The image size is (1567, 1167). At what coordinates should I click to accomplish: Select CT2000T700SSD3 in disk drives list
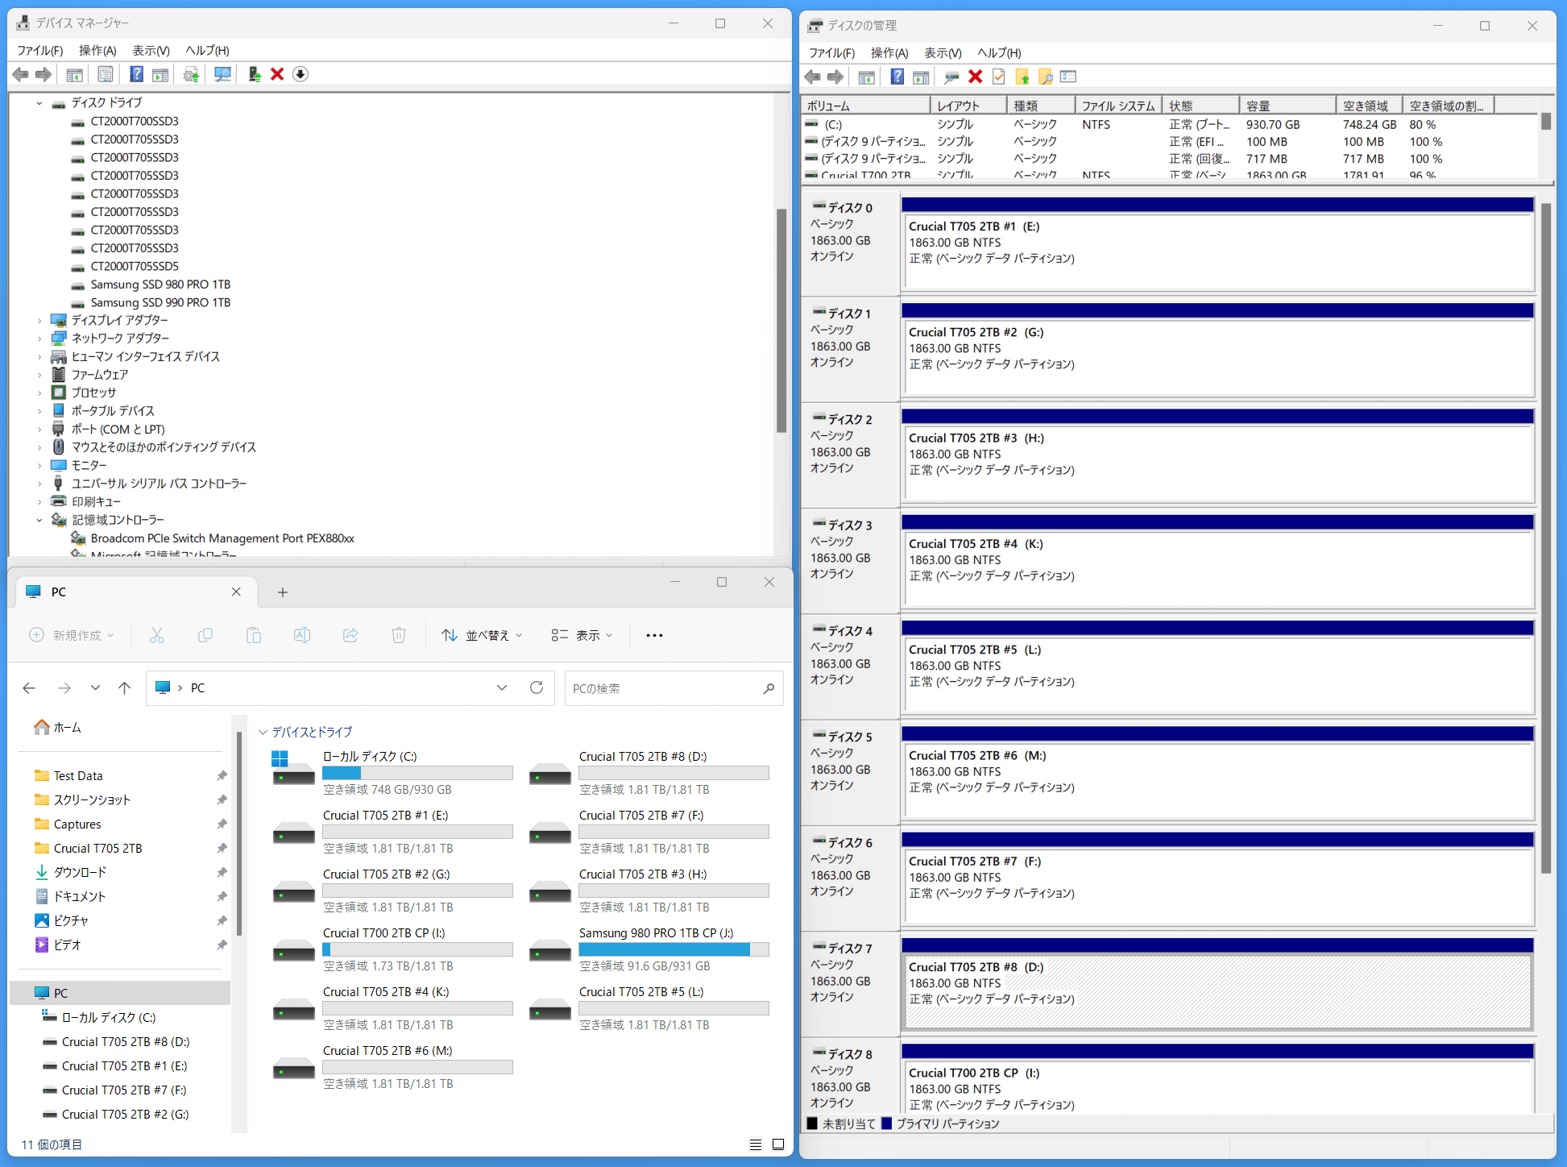point(135,121)
